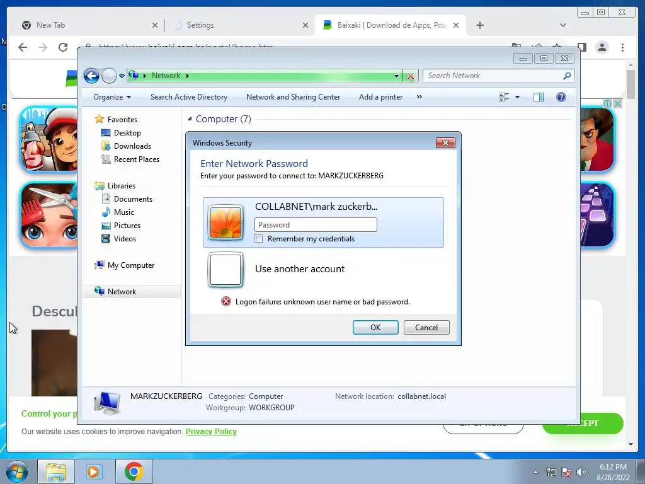645x484 pixels.
Task: Open a new Chrome tab with plus
Action: click(x=479, y=25)
